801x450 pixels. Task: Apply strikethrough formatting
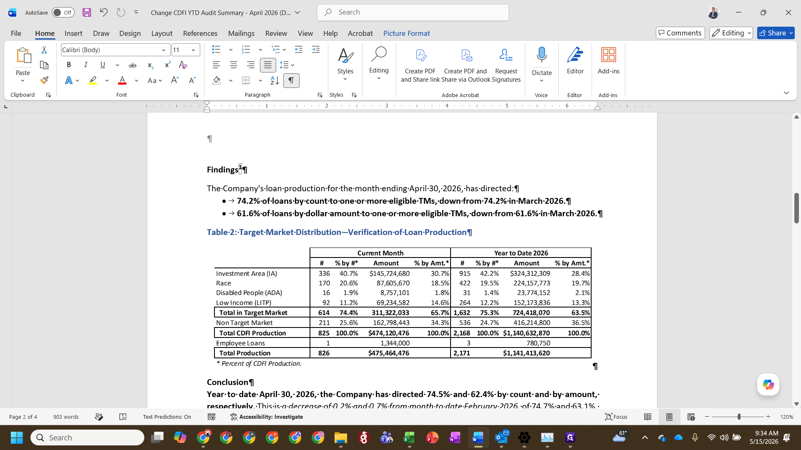pos(133,65)
